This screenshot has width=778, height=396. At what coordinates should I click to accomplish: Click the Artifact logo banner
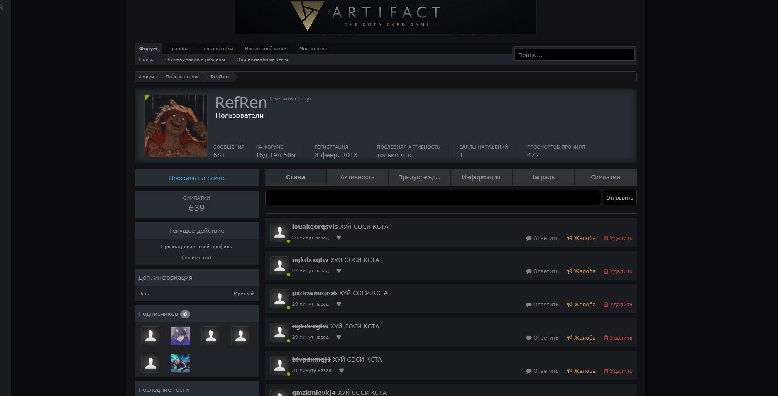(x=385, y=17)
